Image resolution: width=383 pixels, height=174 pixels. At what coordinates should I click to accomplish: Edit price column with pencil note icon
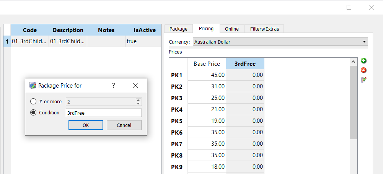[364, 80]
